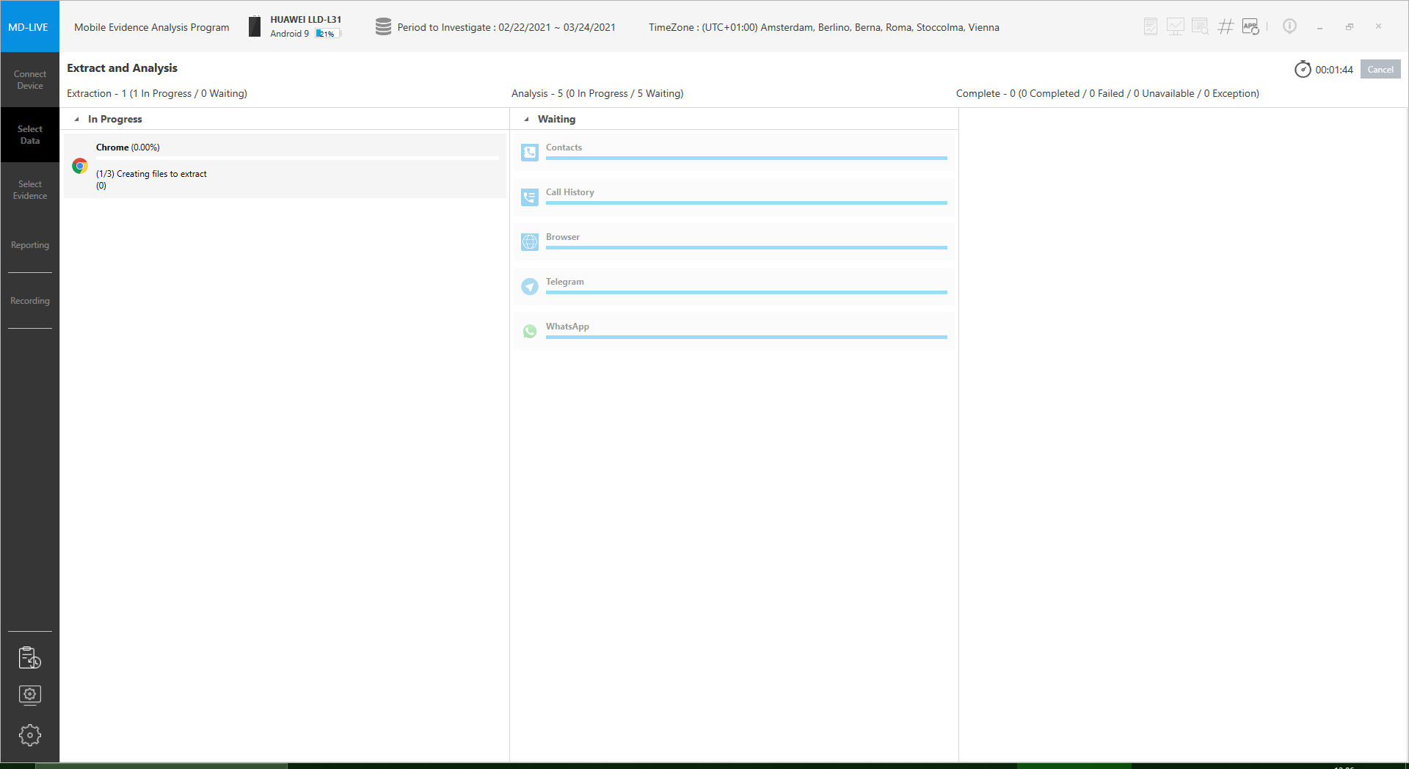Open the Select Data step
The height and width of the screenshot is (769, 1409).
tap(29, 135)
